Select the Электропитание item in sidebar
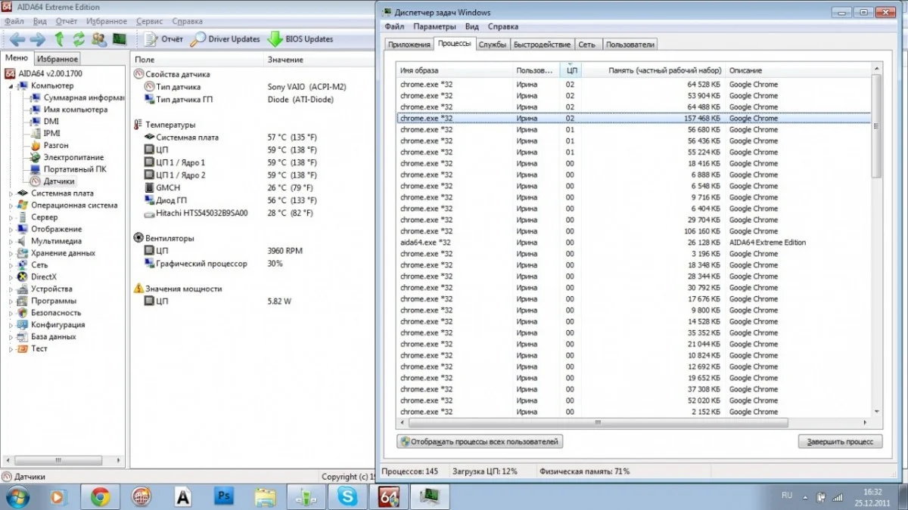This screenshot has width=908, height=510. (x=73, y=157)
